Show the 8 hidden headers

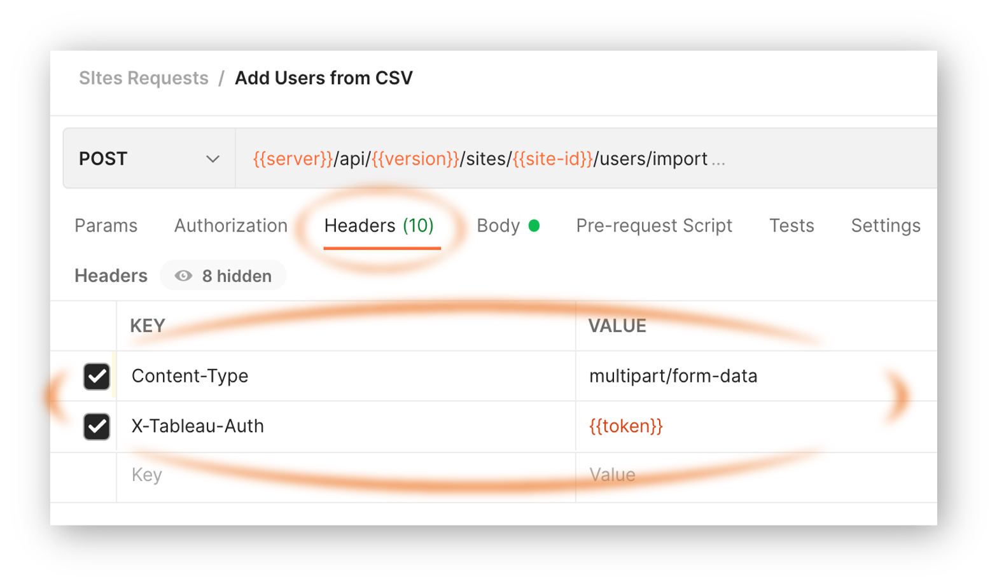click(x=223, y=276)
